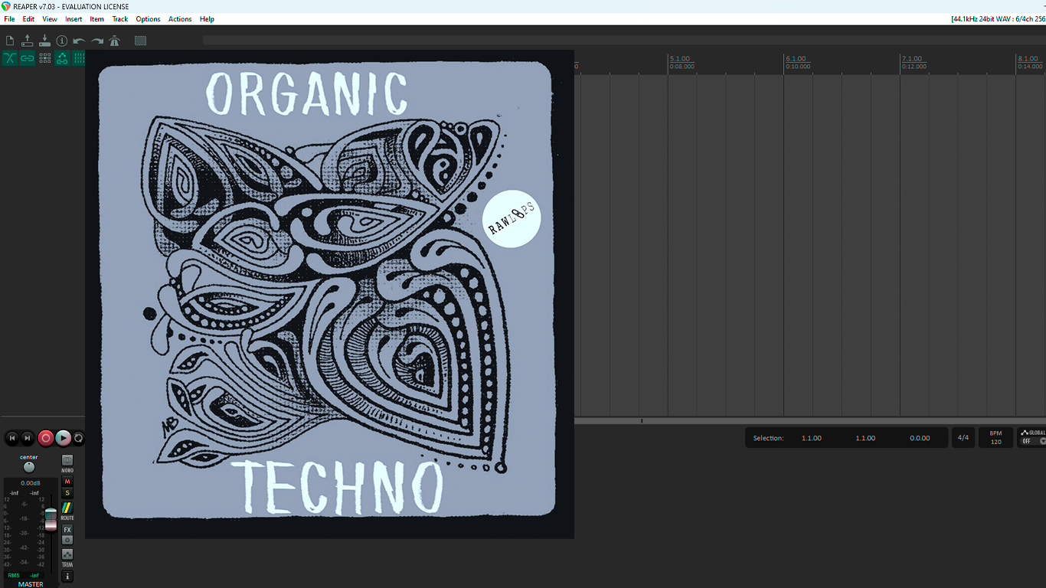Toggle envelope points move with items
1046x588 pixels.
[62, 58]
